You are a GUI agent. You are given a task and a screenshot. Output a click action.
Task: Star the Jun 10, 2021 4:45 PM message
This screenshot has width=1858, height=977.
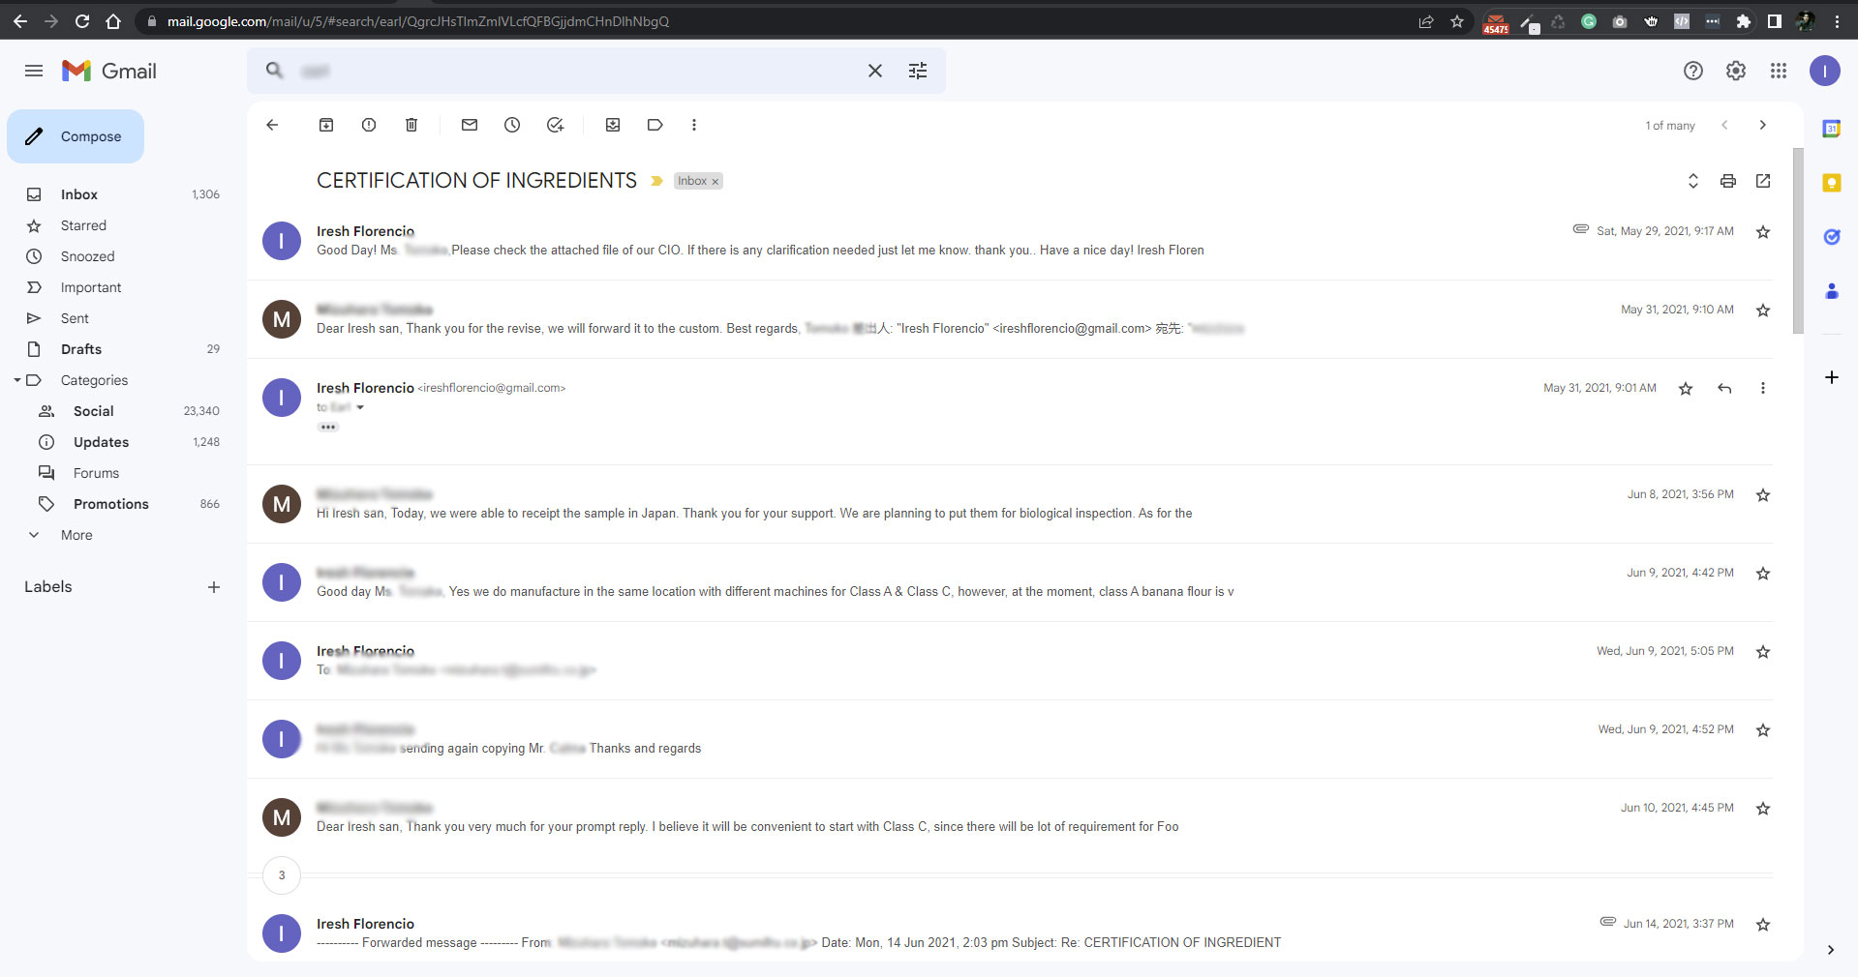1763,809
